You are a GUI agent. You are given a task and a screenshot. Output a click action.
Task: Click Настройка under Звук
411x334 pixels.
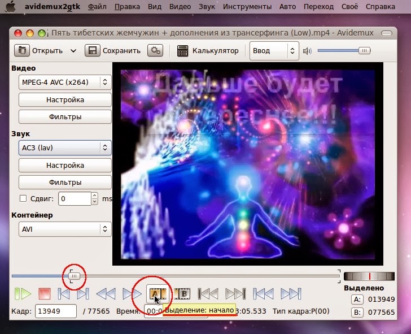65,165
